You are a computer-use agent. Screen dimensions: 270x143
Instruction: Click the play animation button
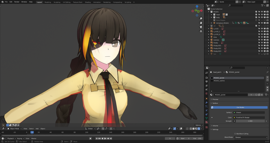pos(105,138)
